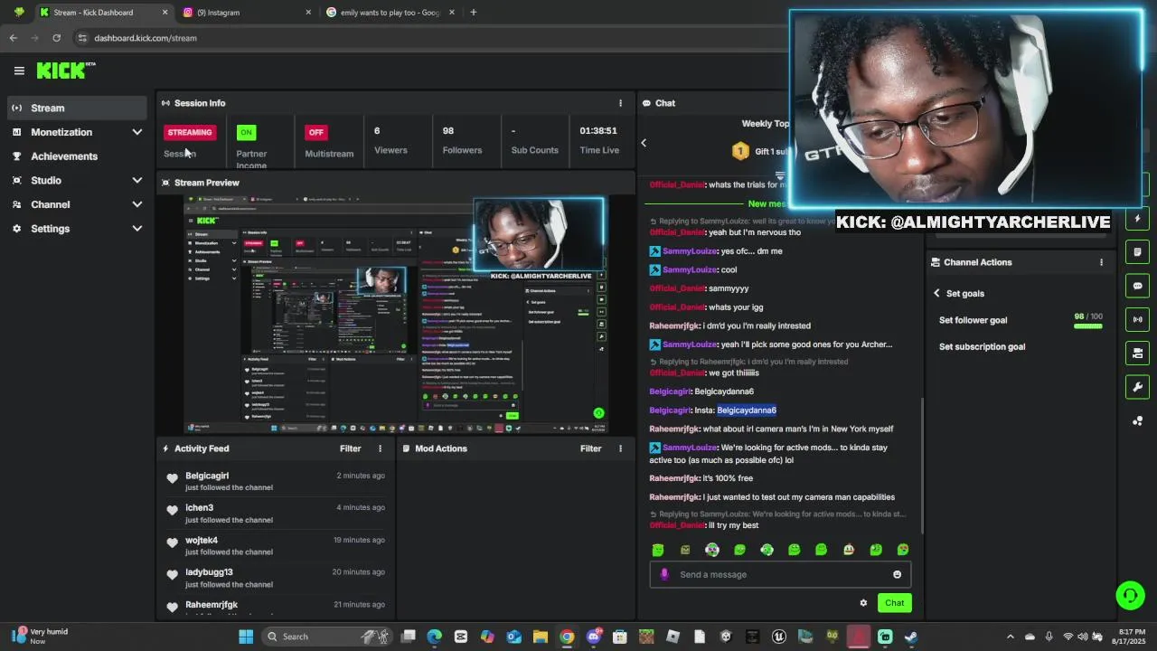Image resolution: width=1157 pixels, height=651 pixels.
Task: Open Steam from the taskbar
Action: pos(911,637)
